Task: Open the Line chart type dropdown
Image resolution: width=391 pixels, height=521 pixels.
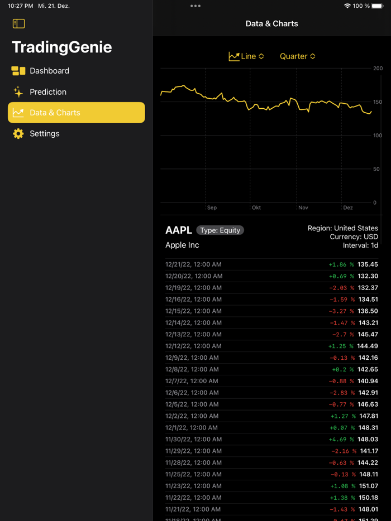Action: pos(246,56)
